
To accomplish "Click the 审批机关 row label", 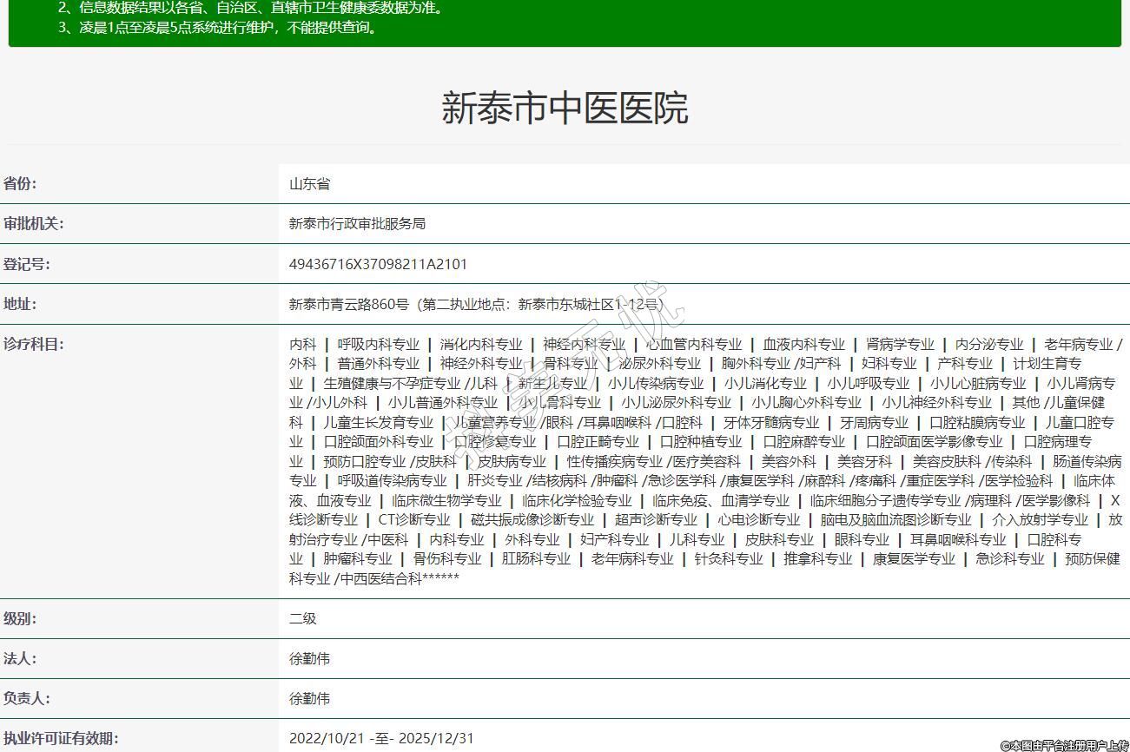I will 34,223.
